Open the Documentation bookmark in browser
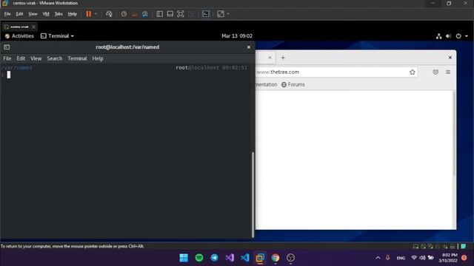The height and width of the screenshot is (266, 474). coord(267,84)
